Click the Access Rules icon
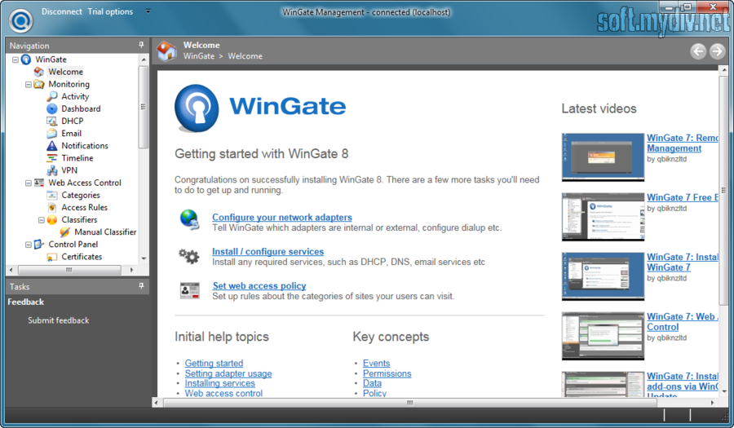The image size is (734, 428). coord(52,207)
